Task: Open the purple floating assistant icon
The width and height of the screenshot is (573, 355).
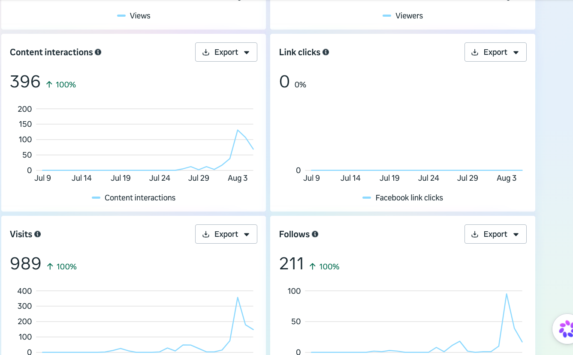Action: 566,329
